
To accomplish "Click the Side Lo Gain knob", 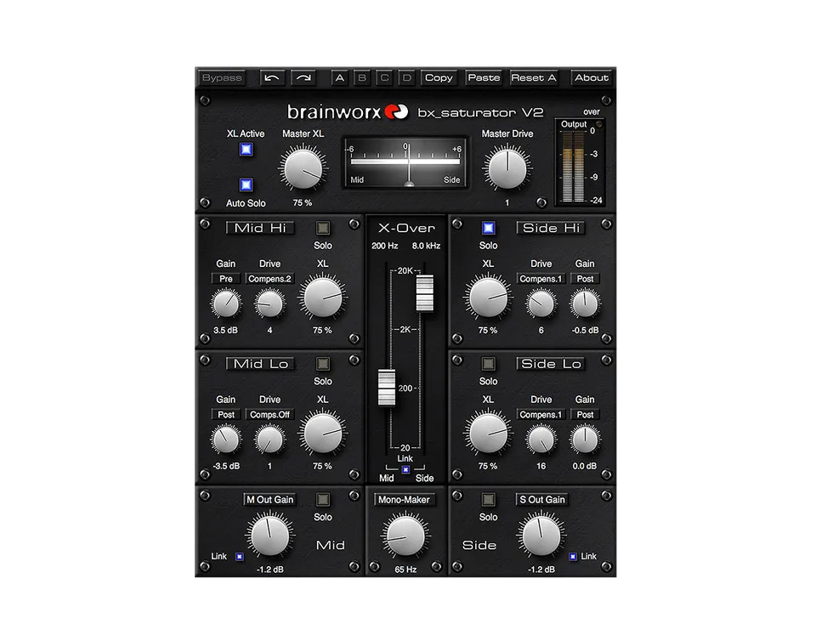I will 585,440.
